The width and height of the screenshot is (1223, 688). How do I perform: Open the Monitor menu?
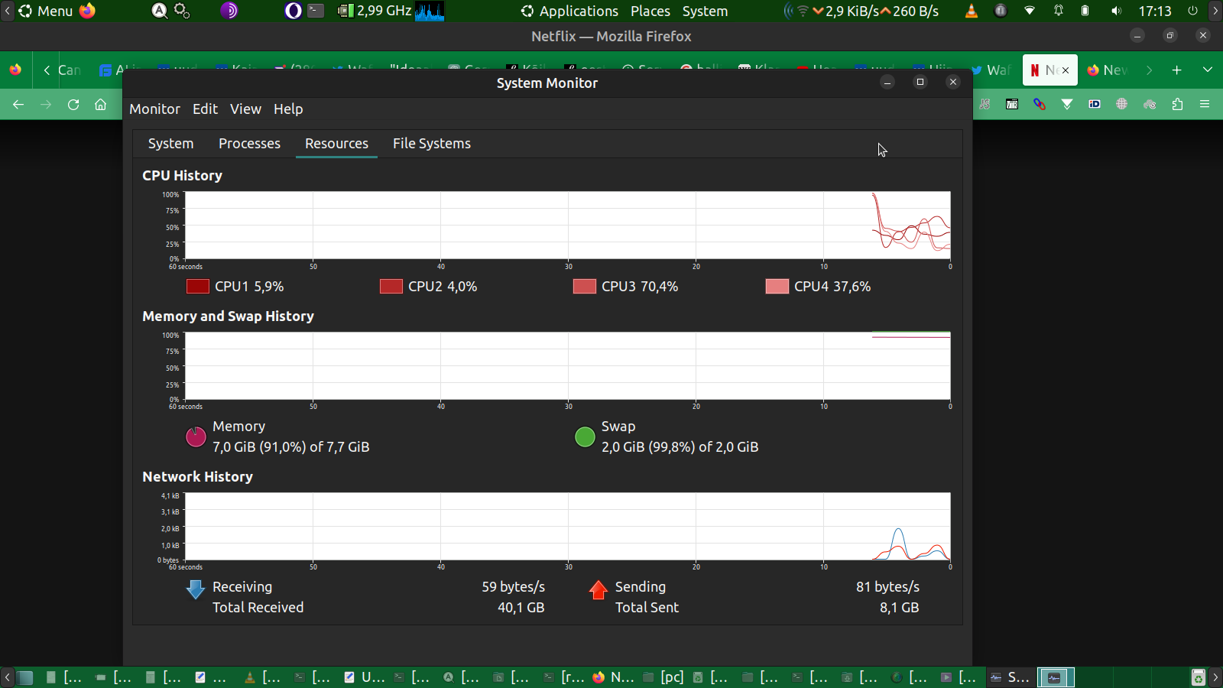coord(154,109)
